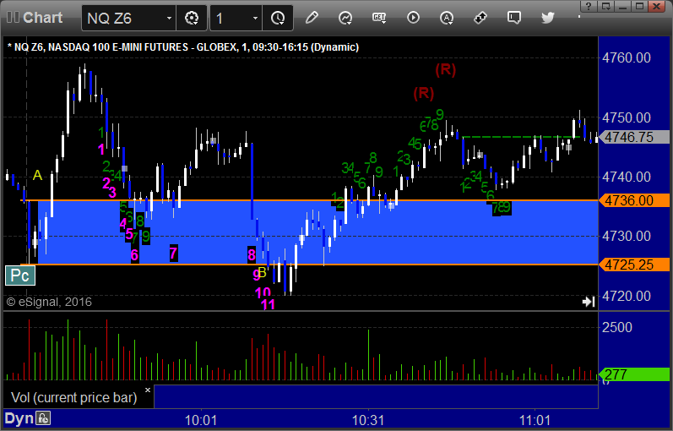This screenshot has width=673, height=431.
Task: Select the pencil drawing tools icon
Action: pyautogui.click(x=312, y=18)
